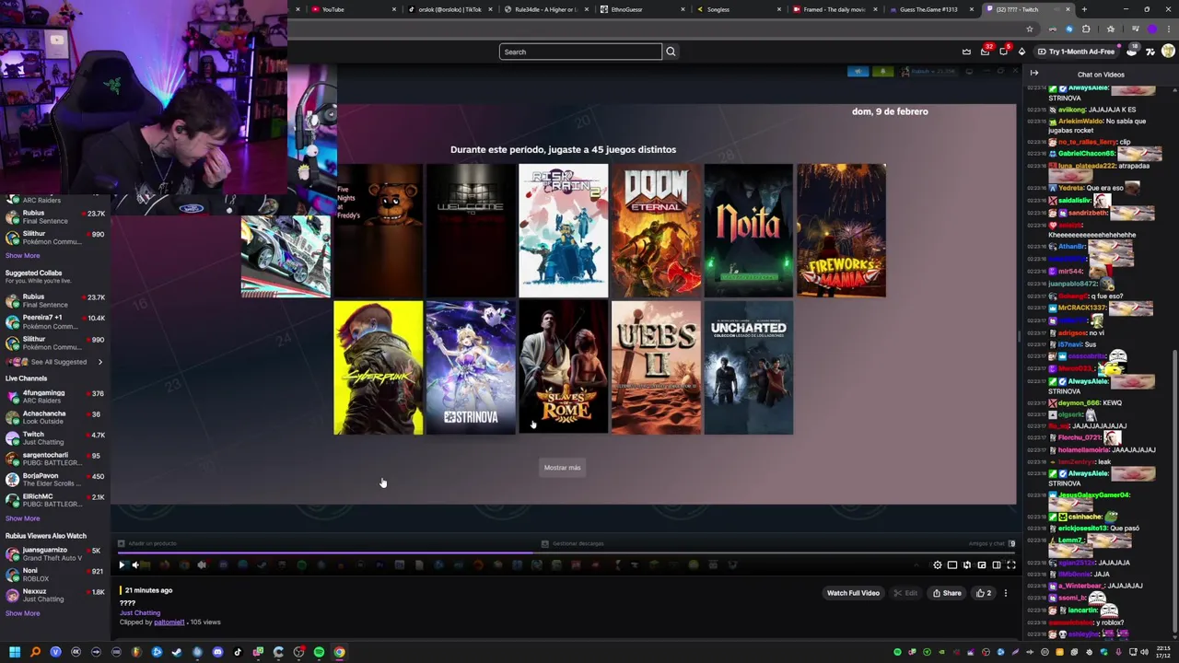This screenshot has height=663, width=1179.
Task: Bookmark page with the star icon
Action: 1030,29
